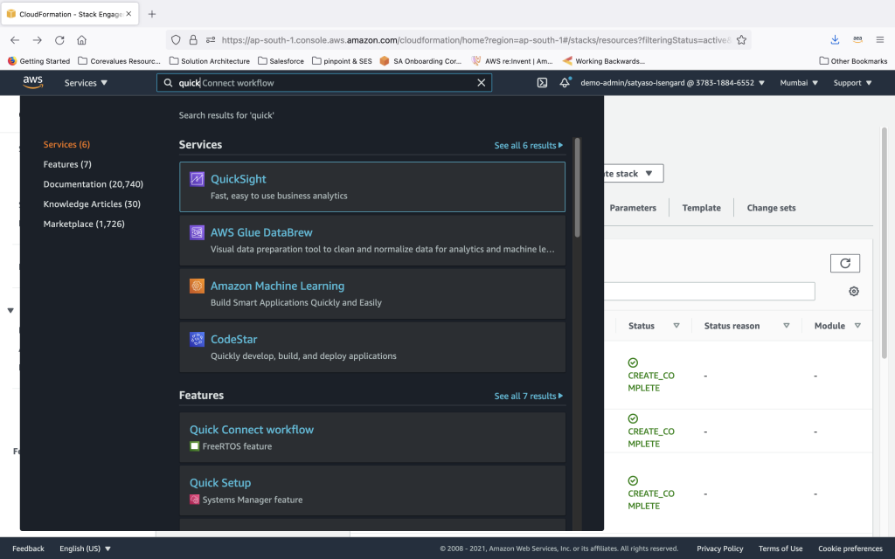Open table settings gear icon
895x559 pixels.
(x=853, y=292)
